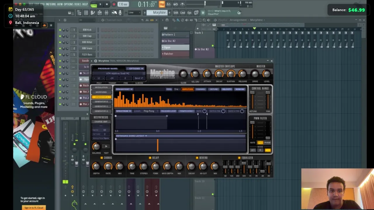Click the master LEVEL knob
This screenshot has width=374, height=210.
[266, 74]
